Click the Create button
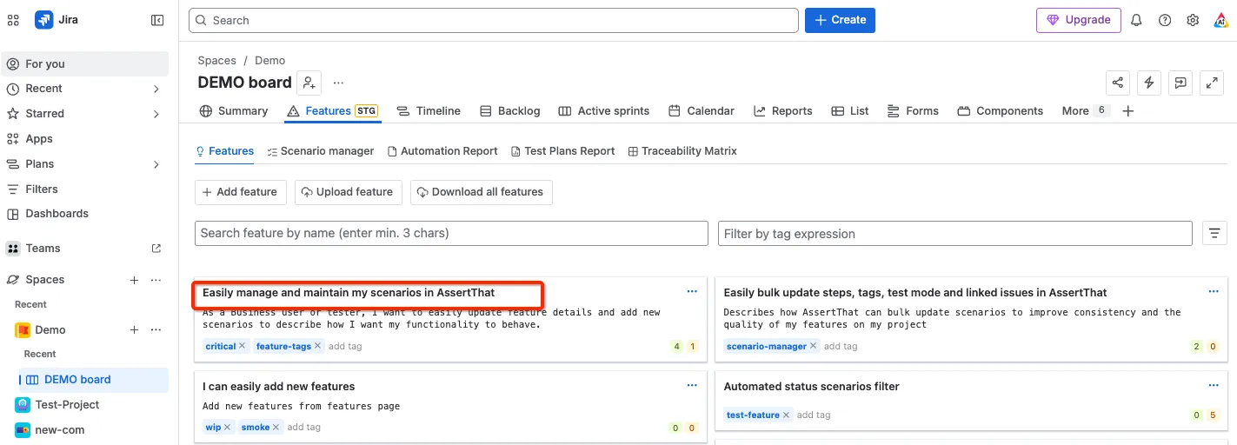This screenshot has height=445, width=1237. point(840,20)
